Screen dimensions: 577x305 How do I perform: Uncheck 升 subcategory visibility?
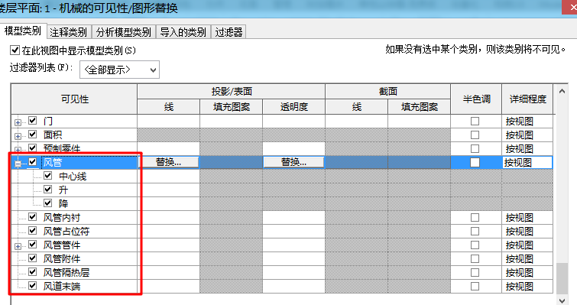tap(48, 189)
